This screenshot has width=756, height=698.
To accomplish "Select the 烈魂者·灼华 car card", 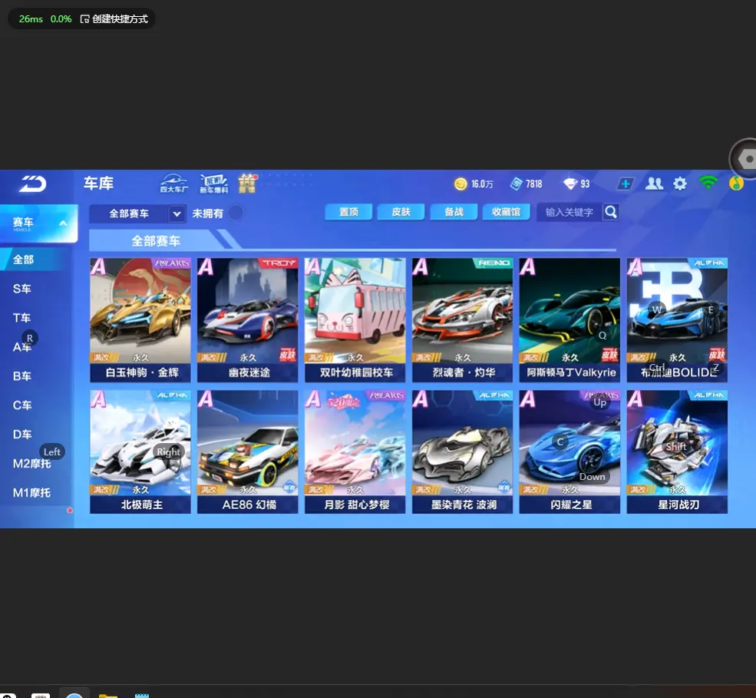I will 462,319.
